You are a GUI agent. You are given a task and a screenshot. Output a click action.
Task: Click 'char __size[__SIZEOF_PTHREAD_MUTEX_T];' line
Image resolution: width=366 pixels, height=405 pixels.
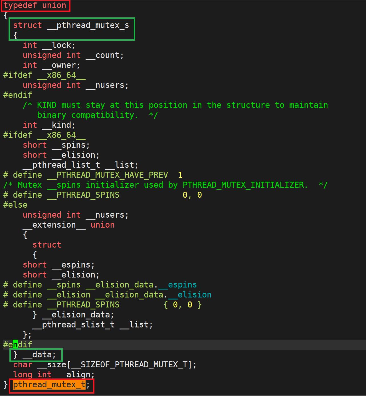105,365
